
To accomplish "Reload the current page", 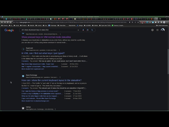I will click(8, 22).
